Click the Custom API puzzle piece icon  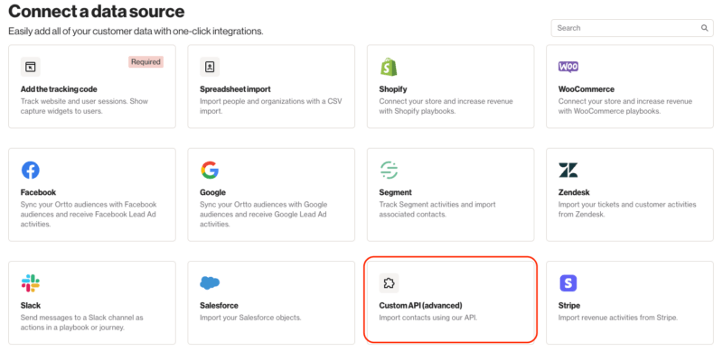[x=390, y=282]
